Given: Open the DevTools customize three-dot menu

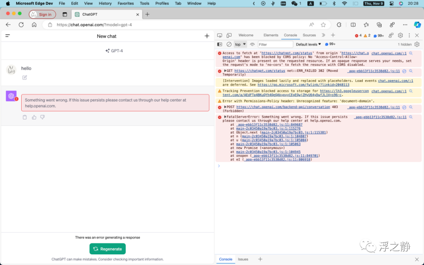Looking at the screenshot, I should coord(409,35).
